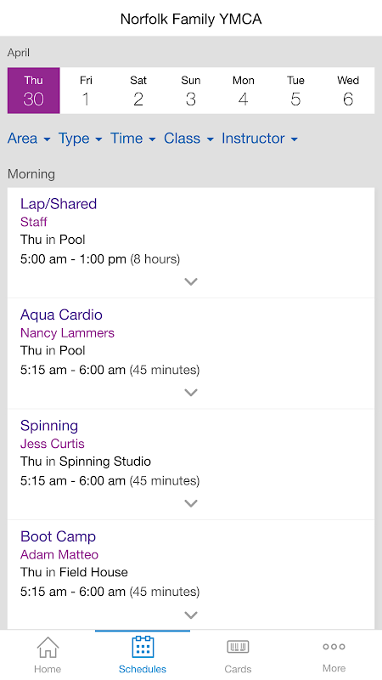Switch to Fri 1

(86, 91)
